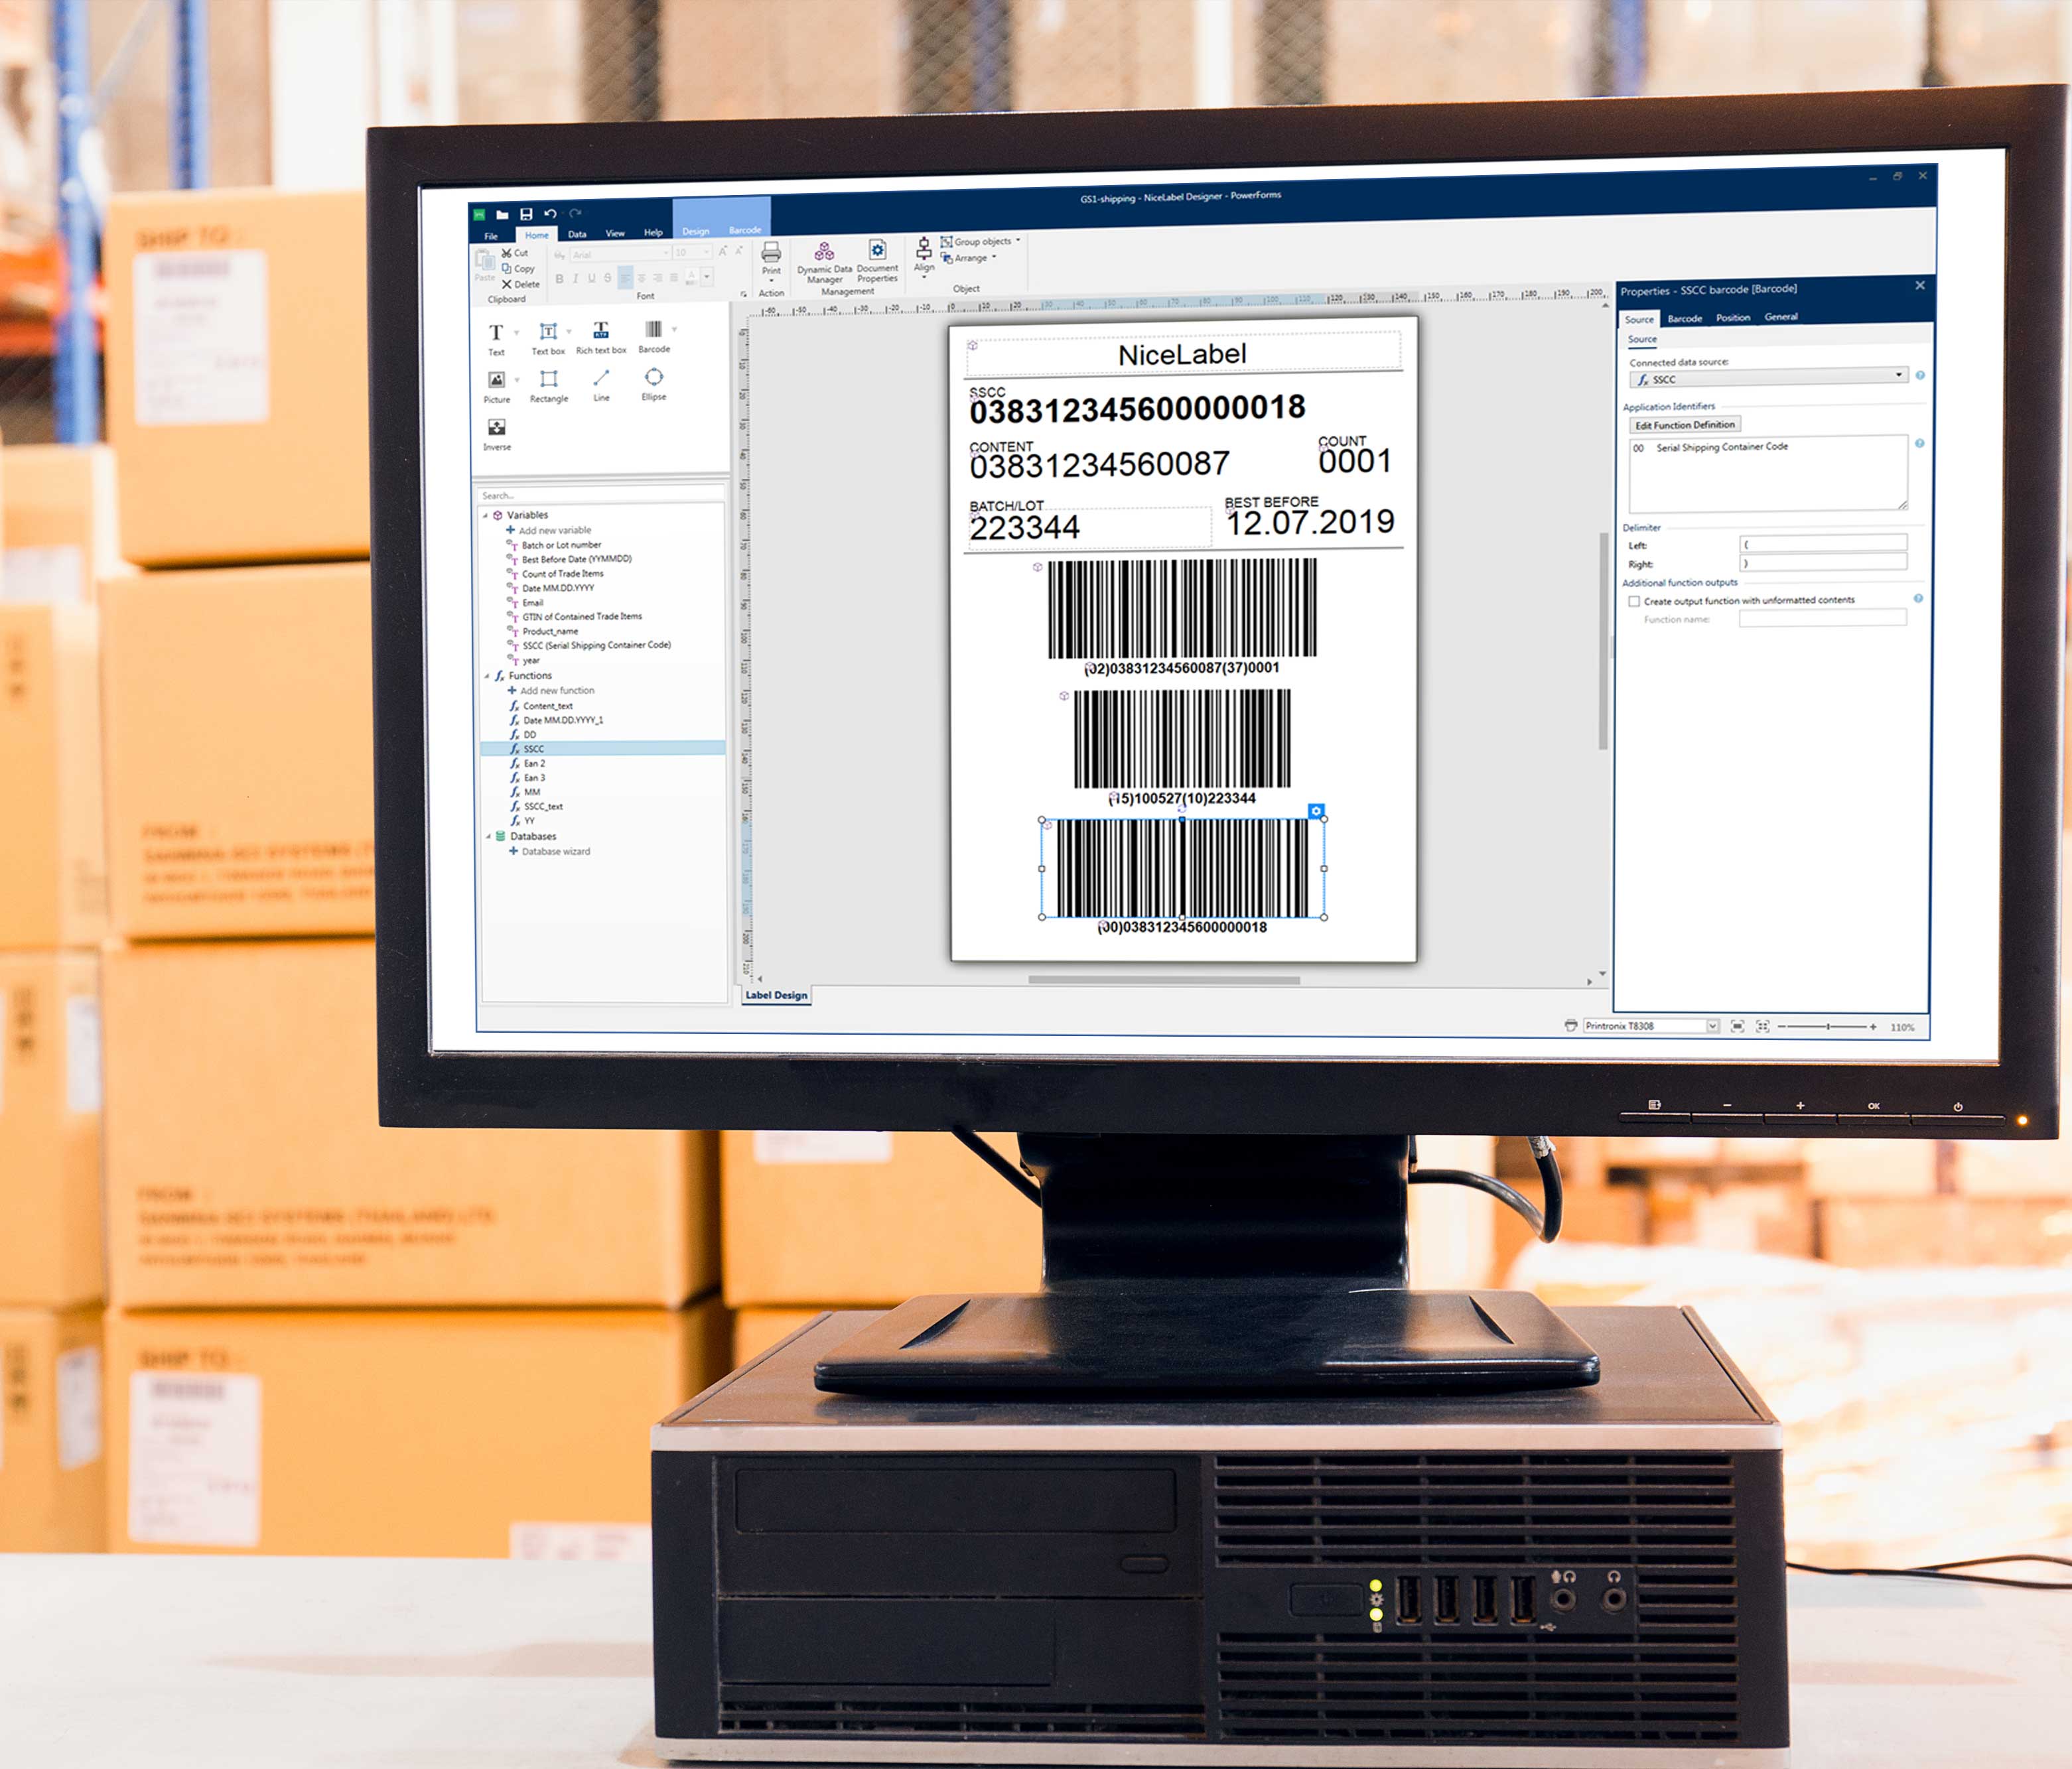This screenshot has width=2072, height=1769.
Task: Click help icon beside connected data source
Action: [1920, 375]
